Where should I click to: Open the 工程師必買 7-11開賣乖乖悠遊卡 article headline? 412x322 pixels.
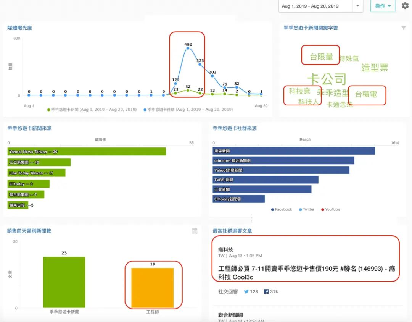tap(306, 273)
